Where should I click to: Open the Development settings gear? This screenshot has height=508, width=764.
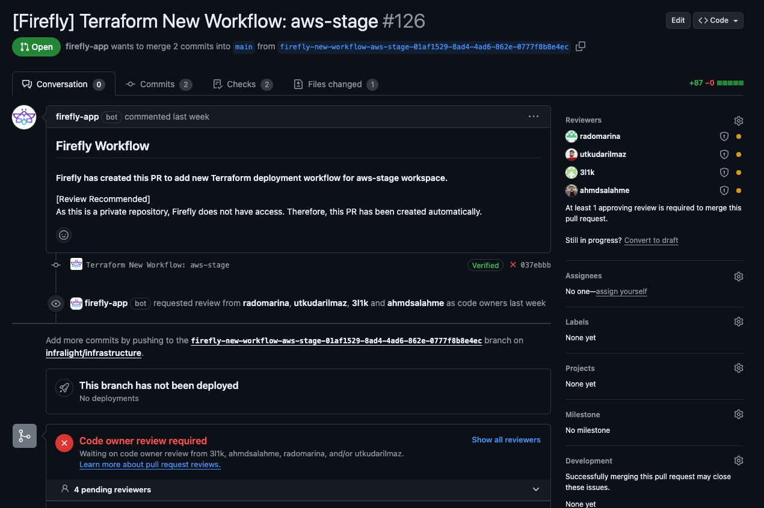(x=739, y=461)
